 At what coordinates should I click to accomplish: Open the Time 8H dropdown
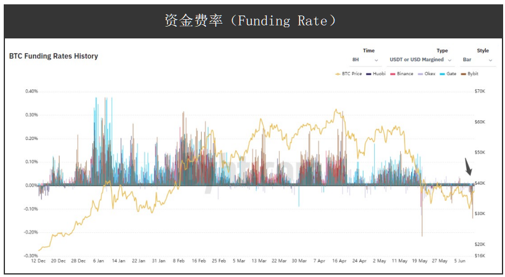(x=365, y=60)
